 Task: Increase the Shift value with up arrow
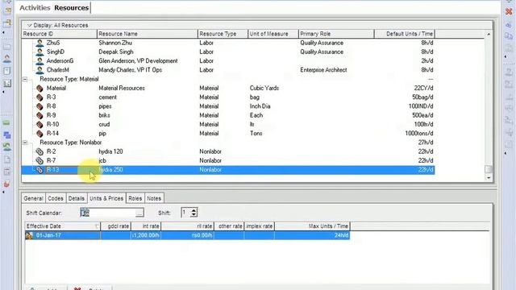(x=193, y=210)
